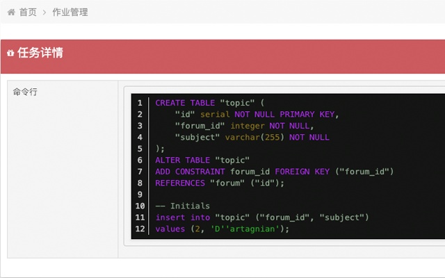Click line number 12 in code gutter
The image size is (445, 278).
[x=140, y=229]
